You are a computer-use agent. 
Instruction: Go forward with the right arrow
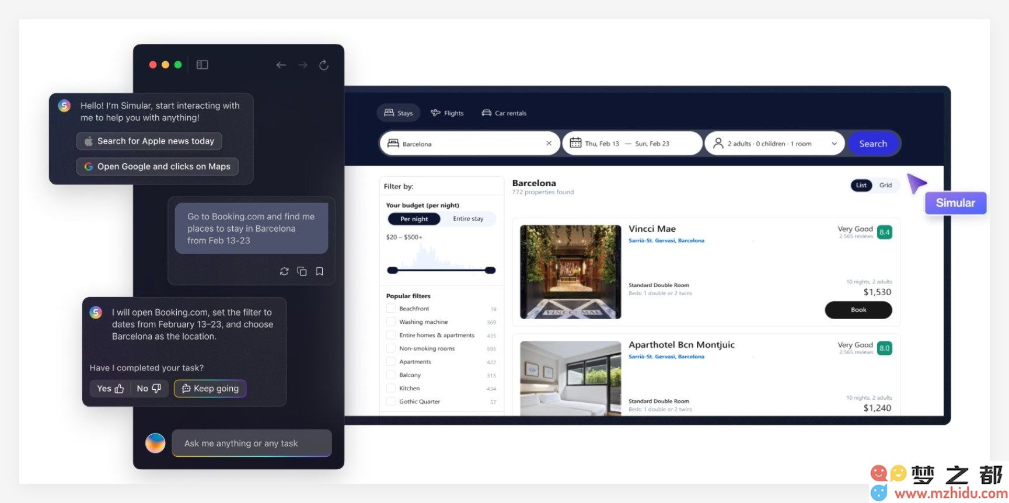coord(303,65)
